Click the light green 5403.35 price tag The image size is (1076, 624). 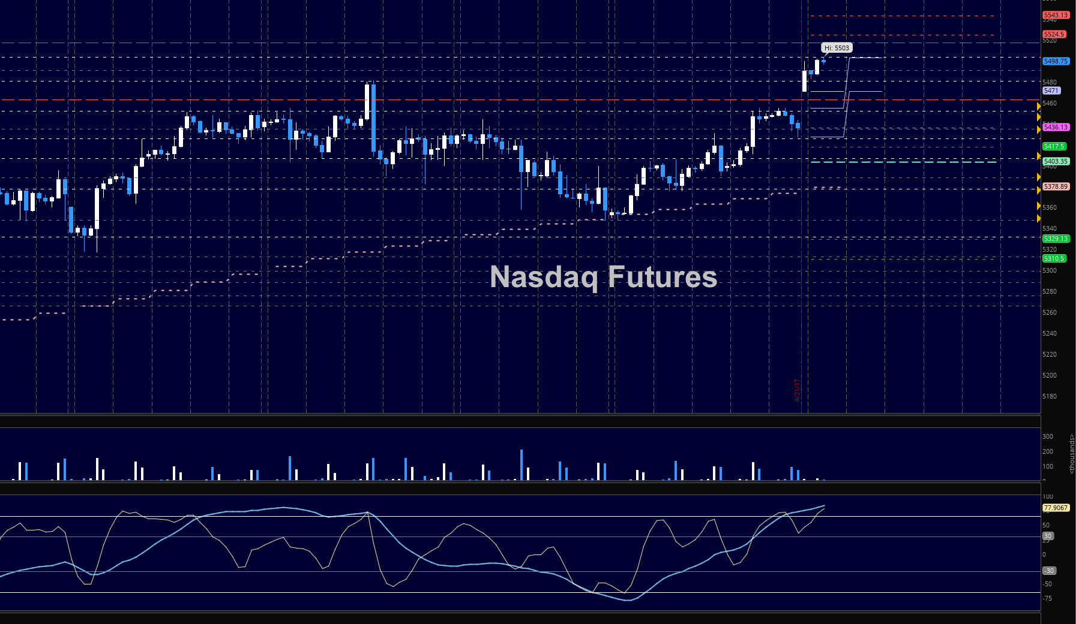tap(1056, 161)
